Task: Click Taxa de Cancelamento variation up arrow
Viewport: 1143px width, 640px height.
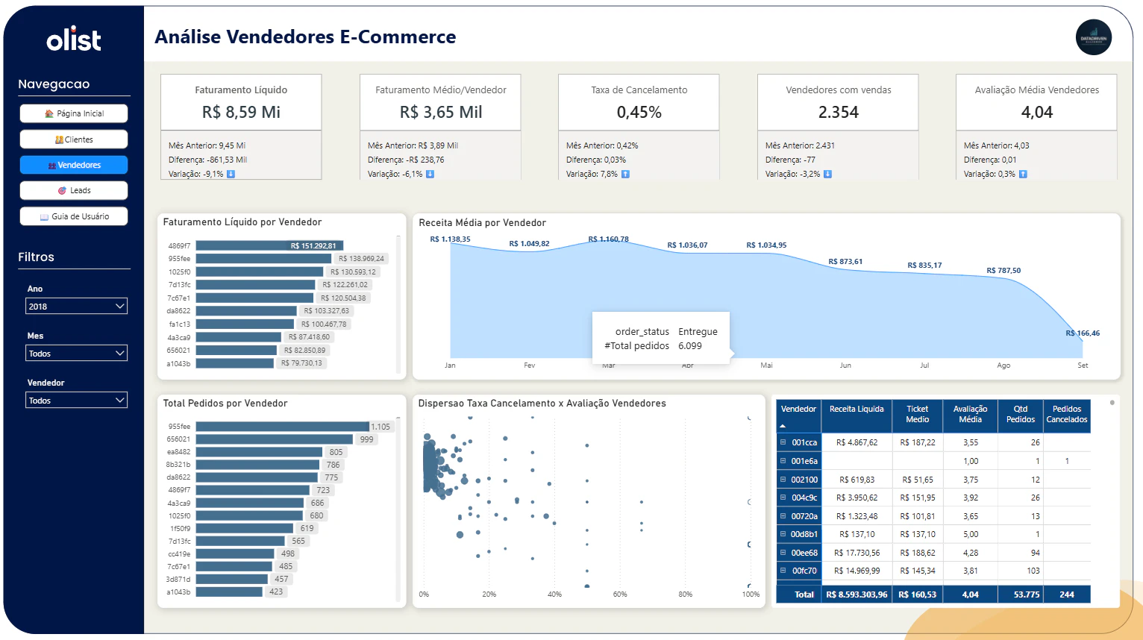Action: [x=625, y=174]
